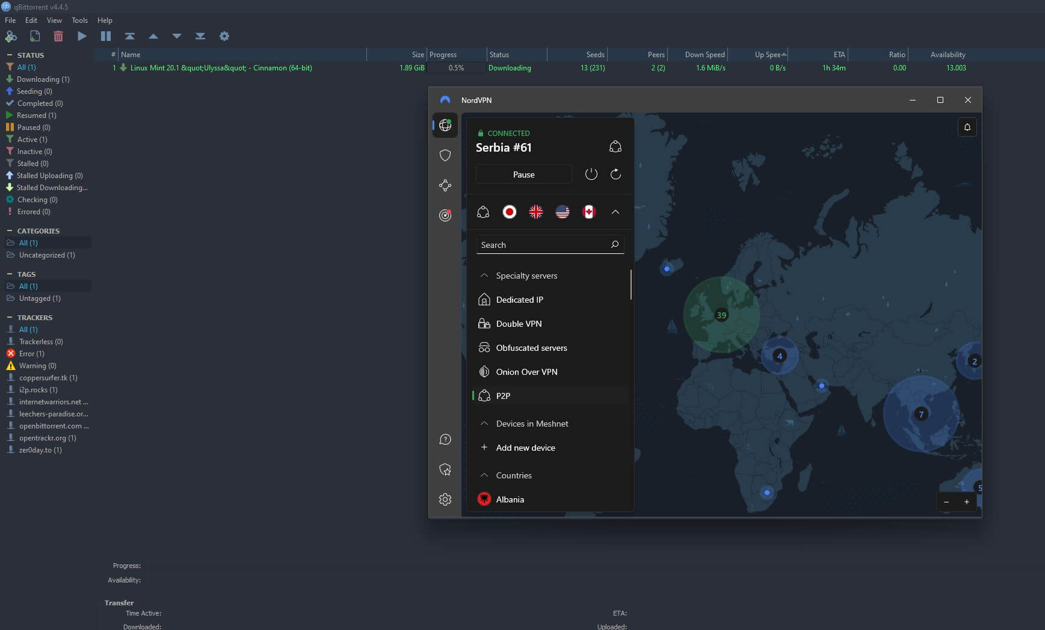Open the Edit menu
Screen dimensions: 1045x630
31,20
